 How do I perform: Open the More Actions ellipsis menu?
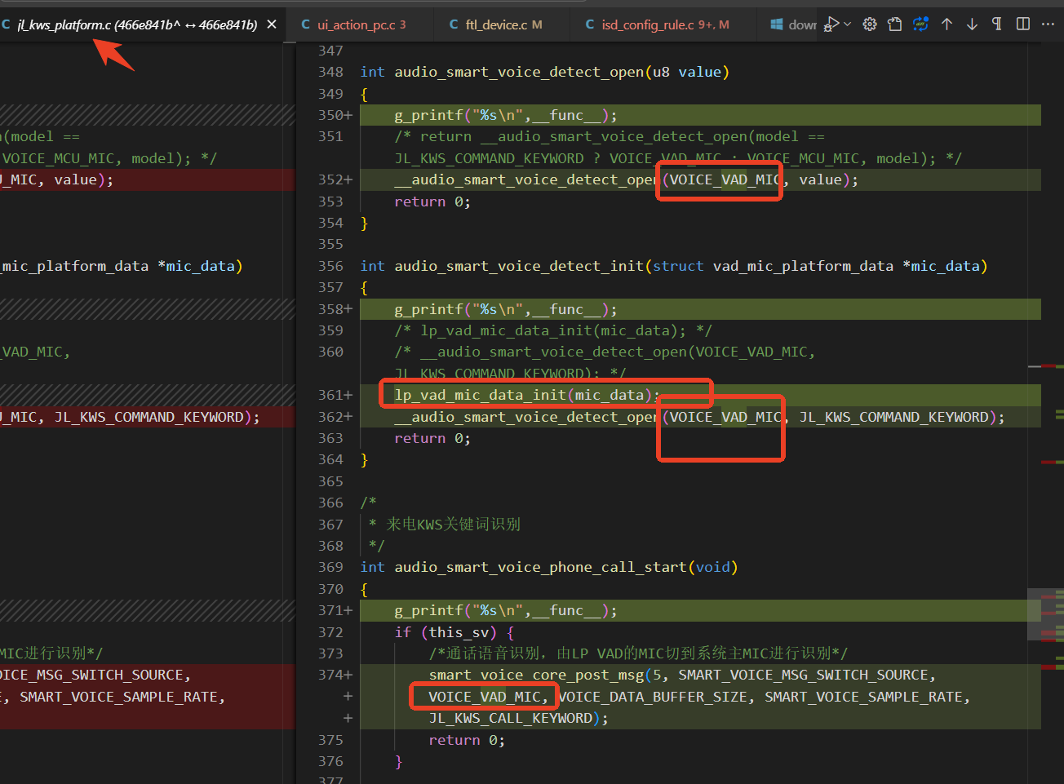click(x=1048, y=24)
